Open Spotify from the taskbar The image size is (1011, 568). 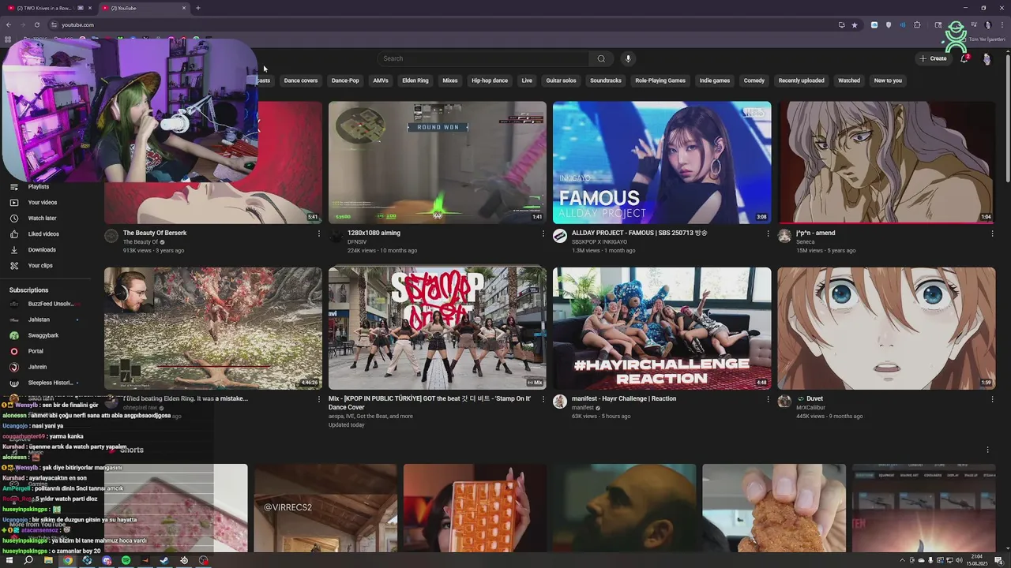126,560
